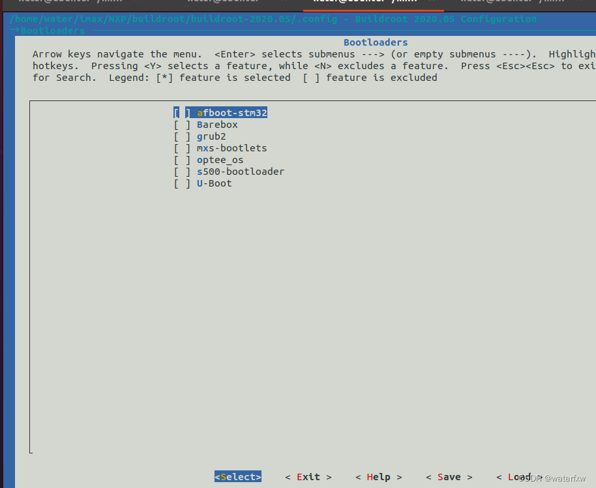Viewport: 596px width, 488px height.
Task: Select the optee_os entry label
Action: [220, 160]
